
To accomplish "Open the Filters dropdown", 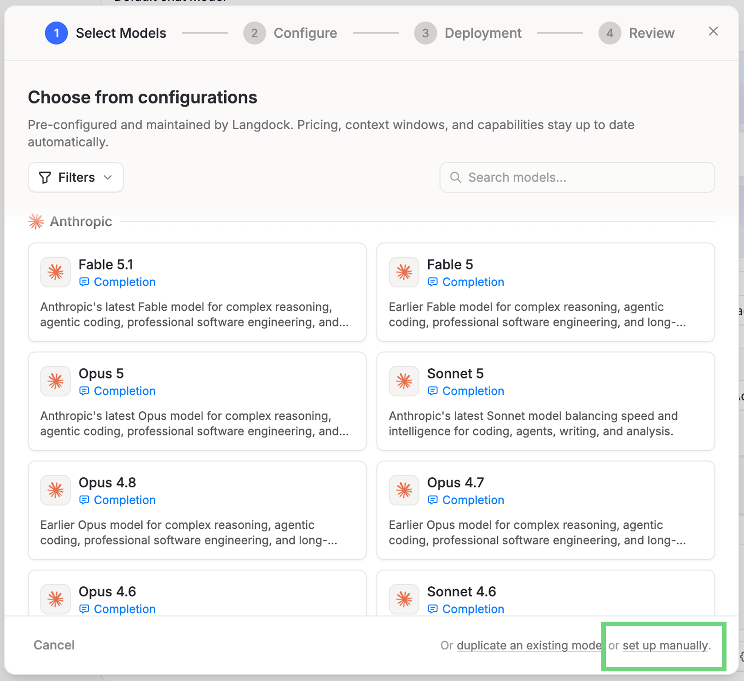I will coord(76,177).
